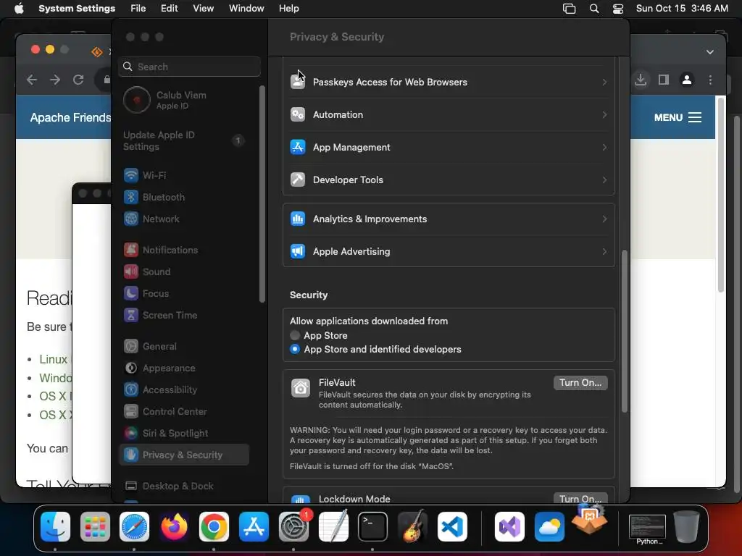This screenshot has width=742, height=556.
Task: Expand Chrome tab search dropdown arrow
Action: (710, 52)
